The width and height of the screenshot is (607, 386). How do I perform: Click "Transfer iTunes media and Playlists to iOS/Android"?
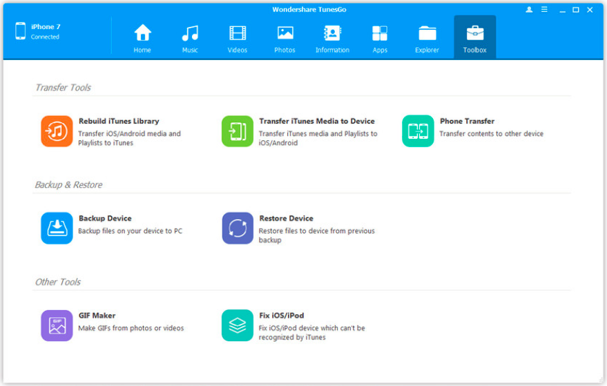point(318,138)
